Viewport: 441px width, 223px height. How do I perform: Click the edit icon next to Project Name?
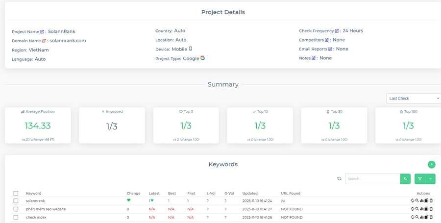click(42, 32)
